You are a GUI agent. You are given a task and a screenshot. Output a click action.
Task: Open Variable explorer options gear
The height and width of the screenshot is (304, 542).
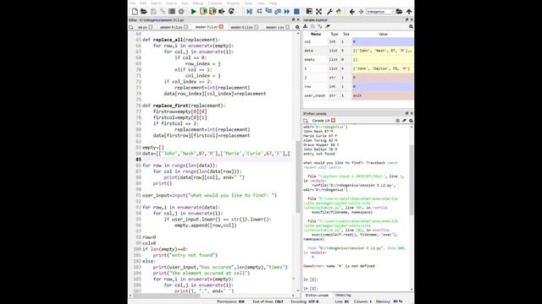[x=411, y=26]
